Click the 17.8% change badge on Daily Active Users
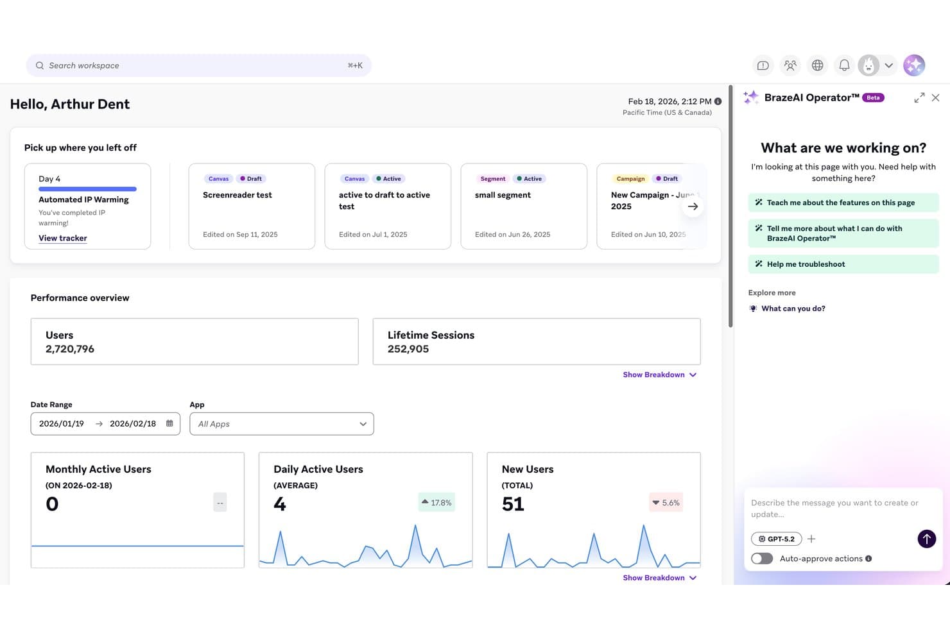 (x=436, y=502)
